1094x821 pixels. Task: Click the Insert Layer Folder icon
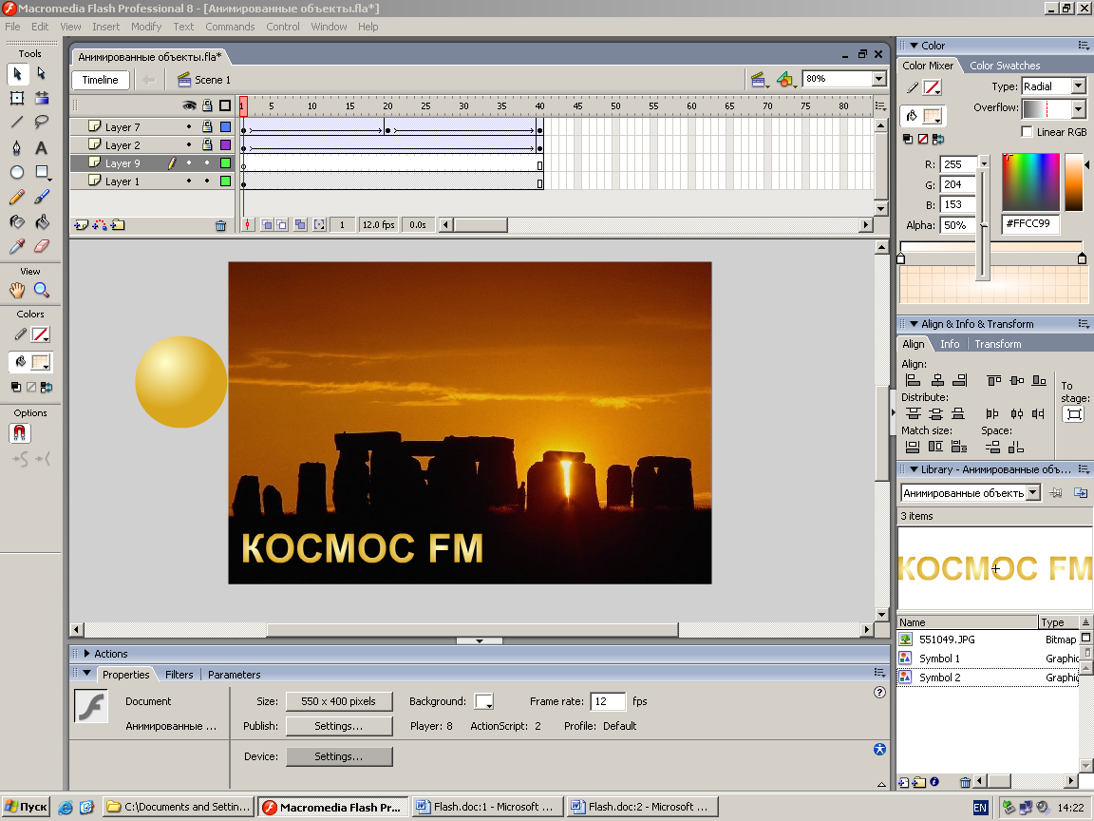pyautogui.click(x=118, y=225)
